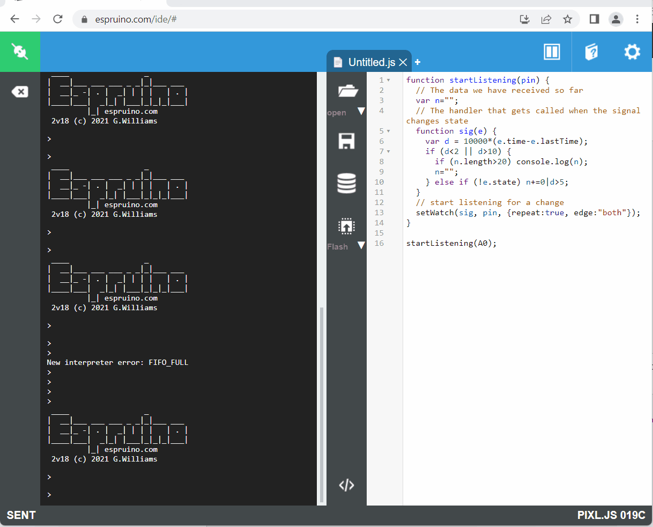The width and height of the screenshot is (653, 527).
Task: Click the 'function sig(e) {' code line
Action: (x=456, y=131)
